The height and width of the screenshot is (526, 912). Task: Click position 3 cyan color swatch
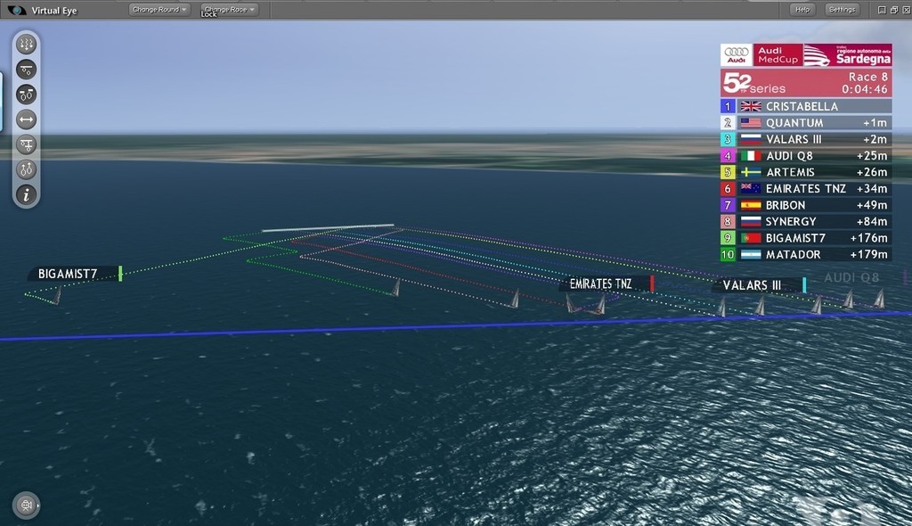[728, 139]
